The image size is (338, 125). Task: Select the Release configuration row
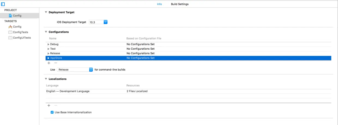(55, 53)
